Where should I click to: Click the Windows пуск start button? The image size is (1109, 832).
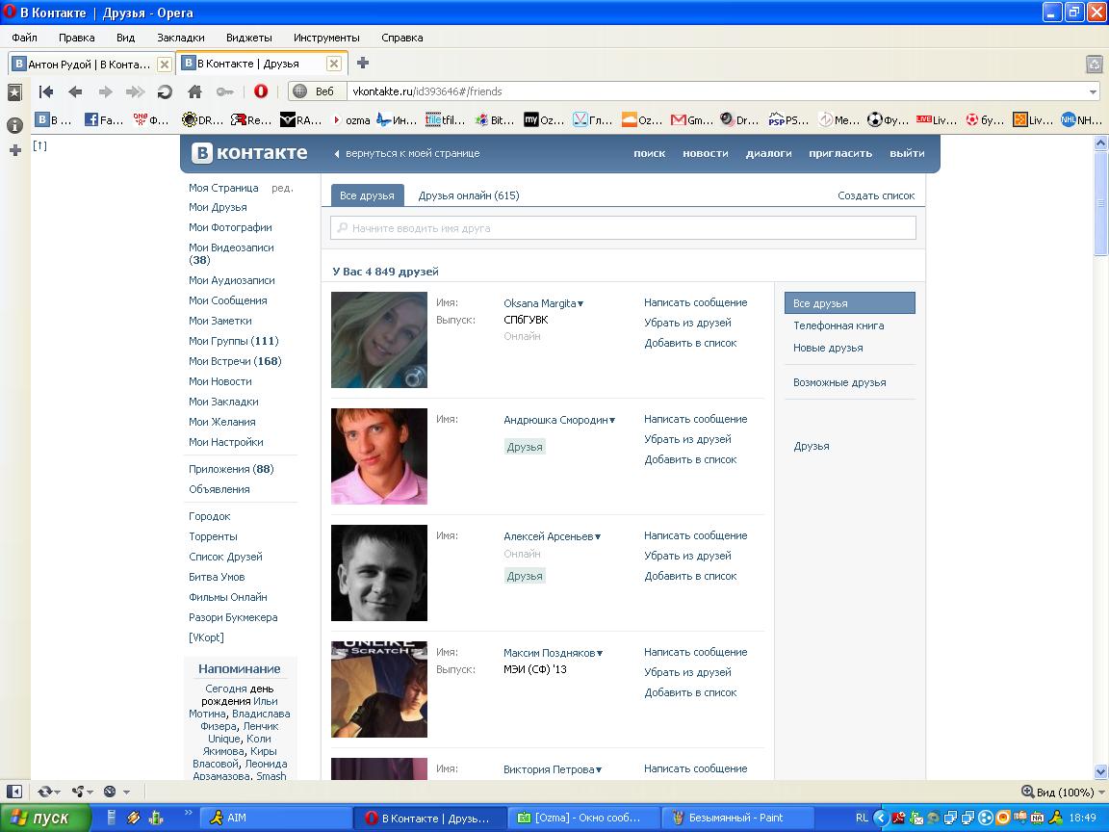[x=45, y=818]
